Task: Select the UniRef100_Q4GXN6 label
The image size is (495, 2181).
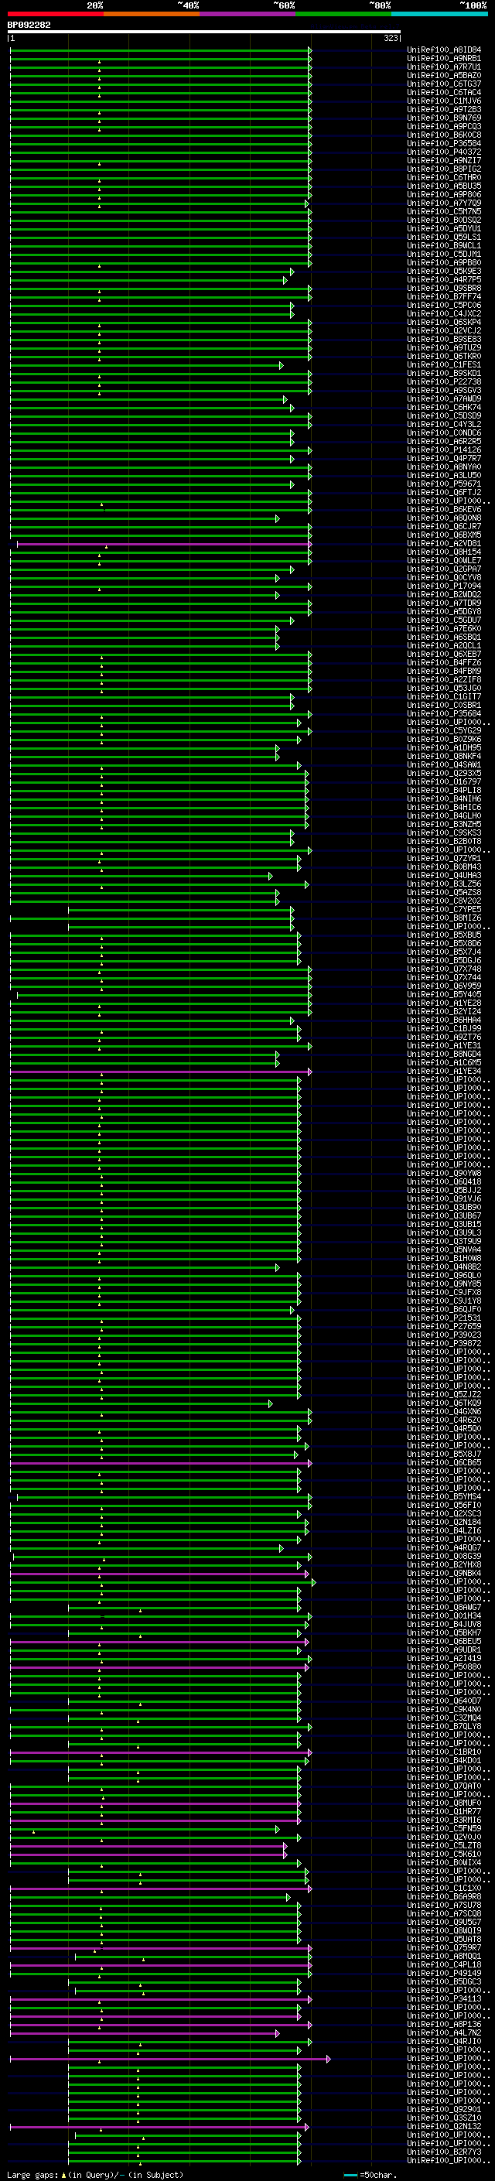Action: 444,1412
